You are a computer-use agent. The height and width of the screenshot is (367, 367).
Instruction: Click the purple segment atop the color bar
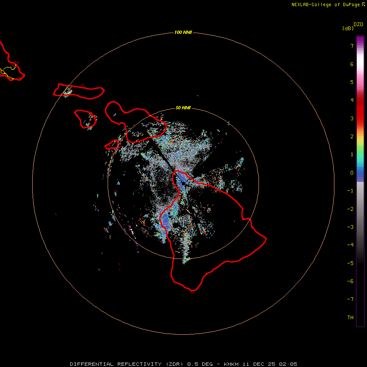coord(360,40)
